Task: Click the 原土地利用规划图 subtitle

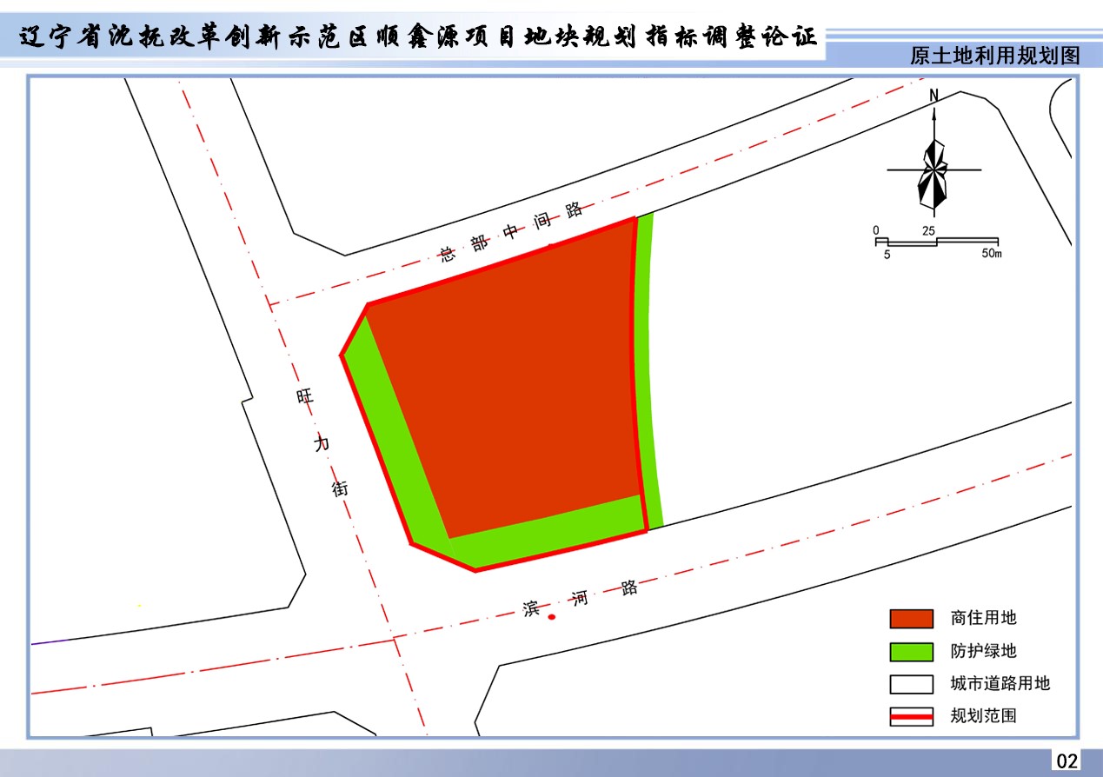Action: click(994, 56)
